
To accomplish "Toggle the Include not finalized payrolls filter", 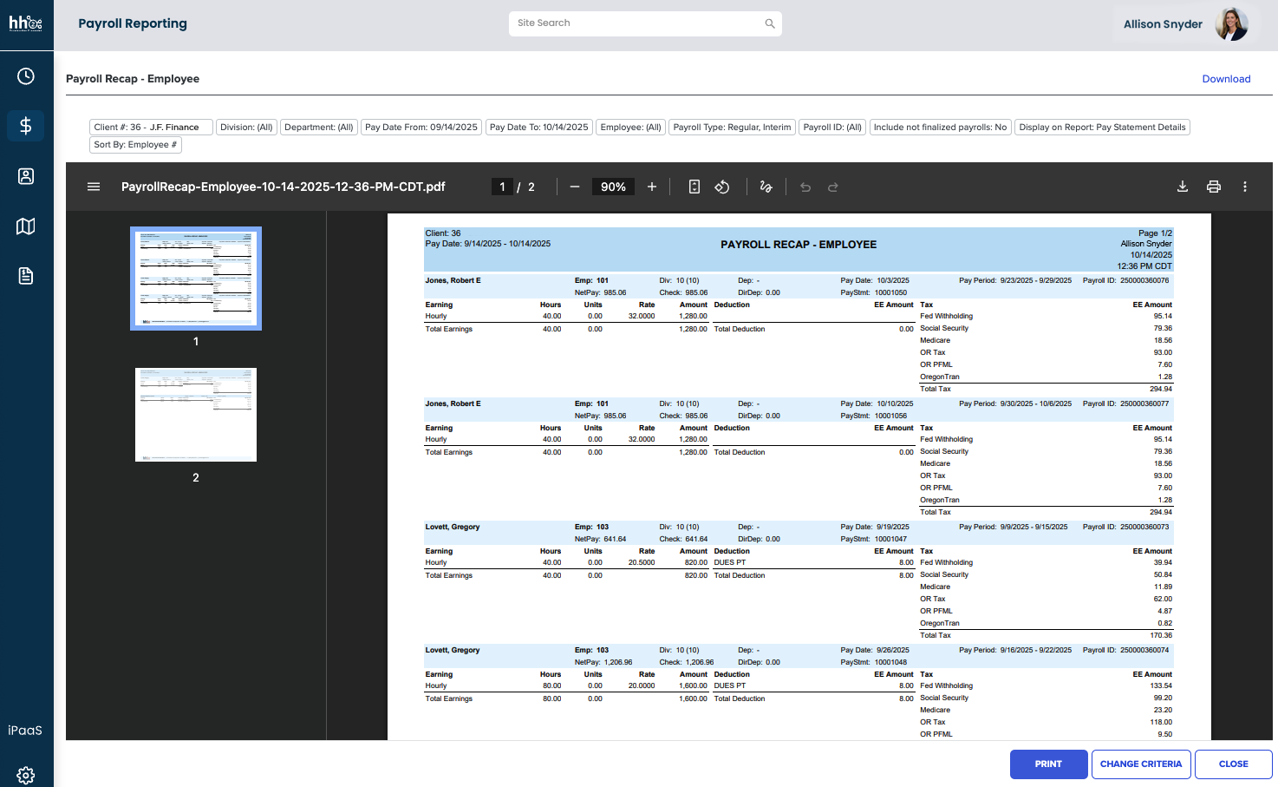I will pyautogui.click(x=940, y=127).
